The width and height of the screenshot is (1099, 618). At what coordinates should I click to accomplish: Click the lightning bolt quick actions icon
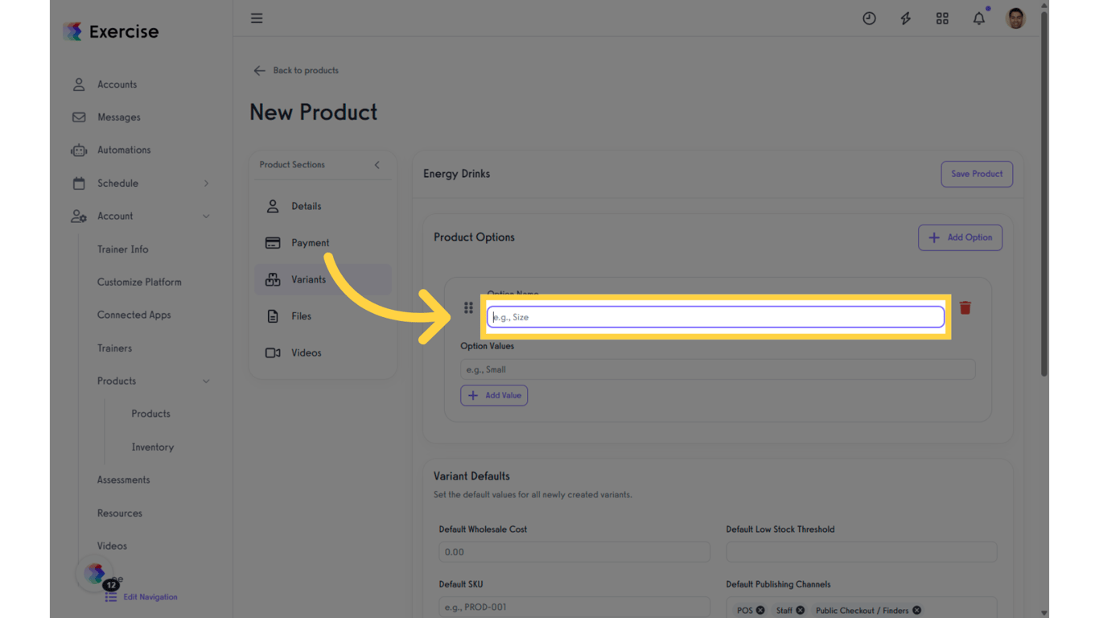(x=906, y=18)
